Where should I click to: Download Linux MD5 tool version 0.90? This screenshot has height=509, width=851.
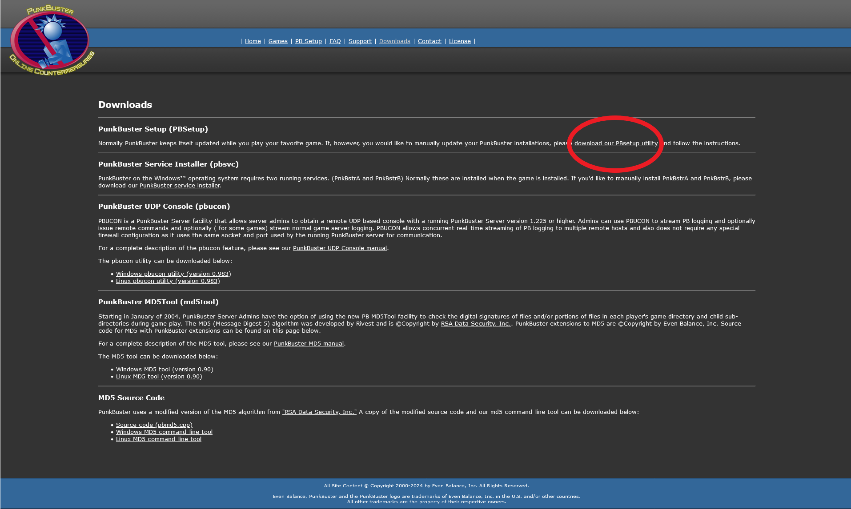pos(159,377)
